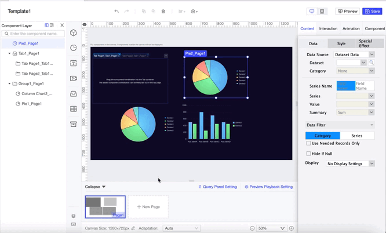Screen dimensions: 386x233
Task: Click the keyboard icon at sidebar bottom
Action: point(74,224)
